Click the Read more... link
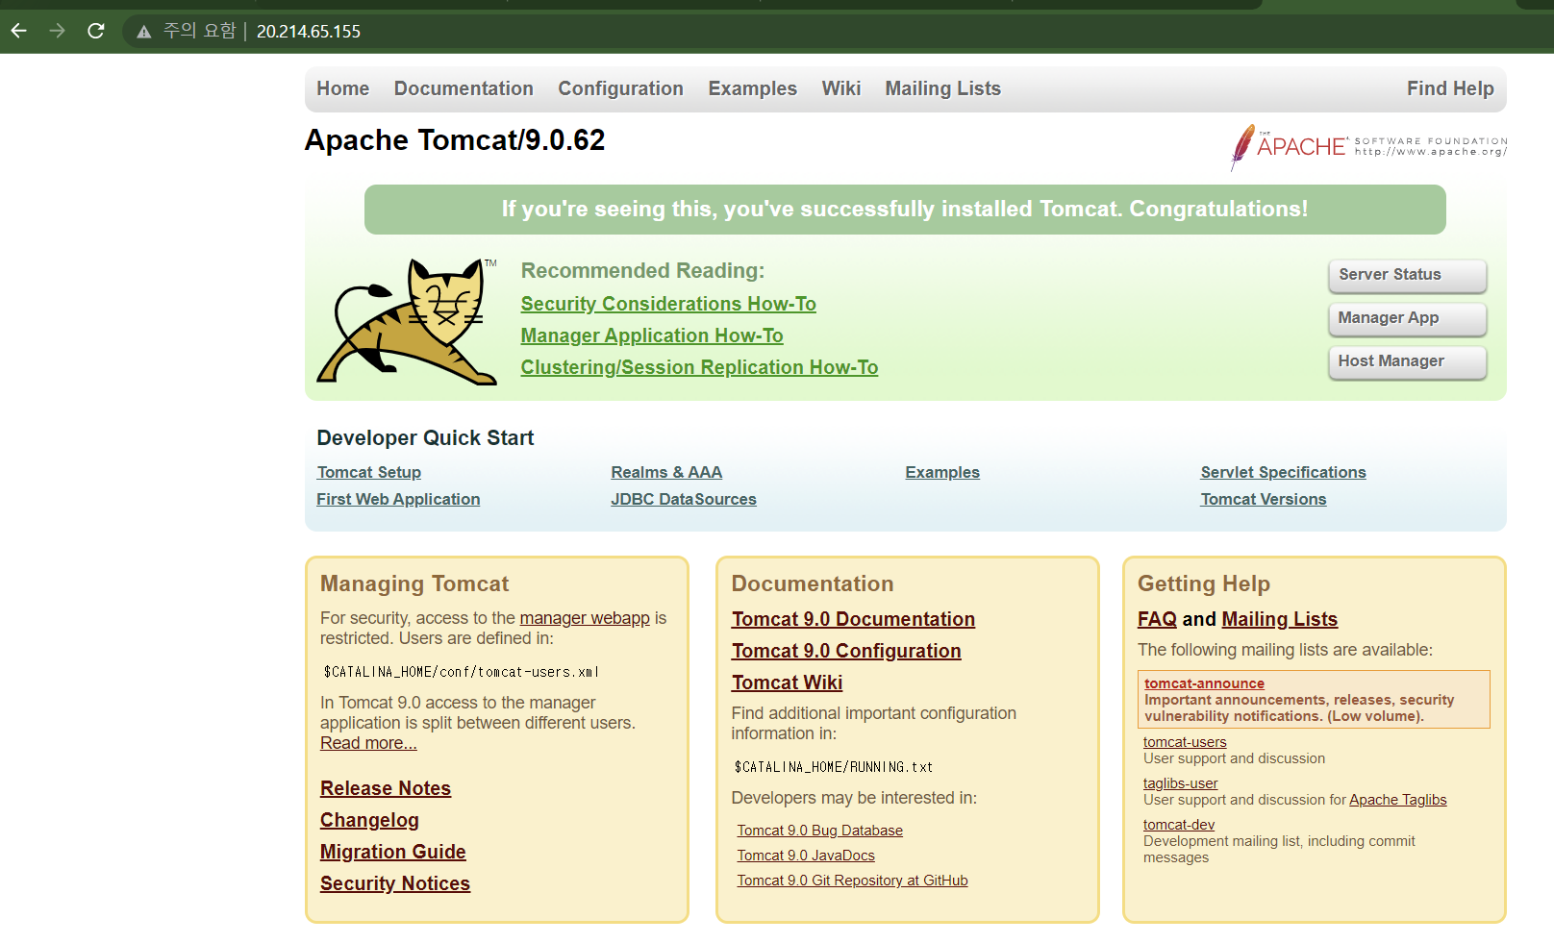The height and width of the screenshot is (943, 1554). 368,743
